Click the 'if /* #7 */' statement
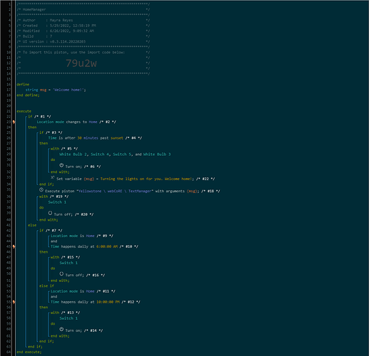 (x=51, y=231)
